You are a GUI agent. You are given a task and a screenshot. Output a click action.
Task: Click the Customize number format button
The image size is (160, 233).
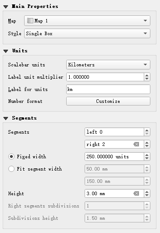click(x=108, y=101)
